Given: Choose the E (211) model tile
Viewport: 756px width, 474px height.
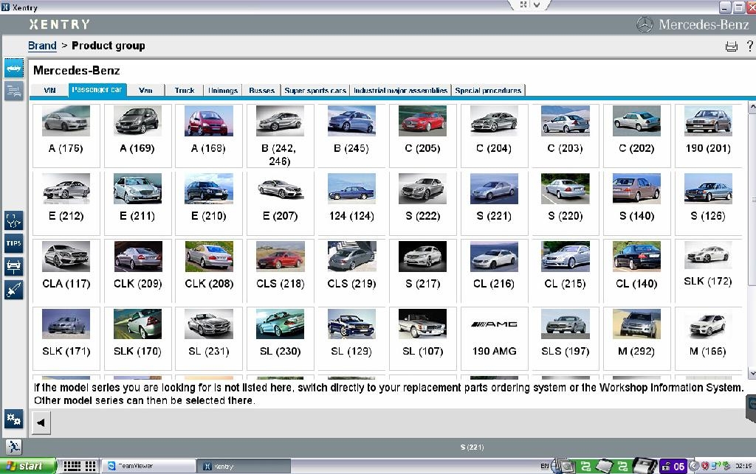Looking at the screenshot, I should pyautogui.click(x=137, y=203).
